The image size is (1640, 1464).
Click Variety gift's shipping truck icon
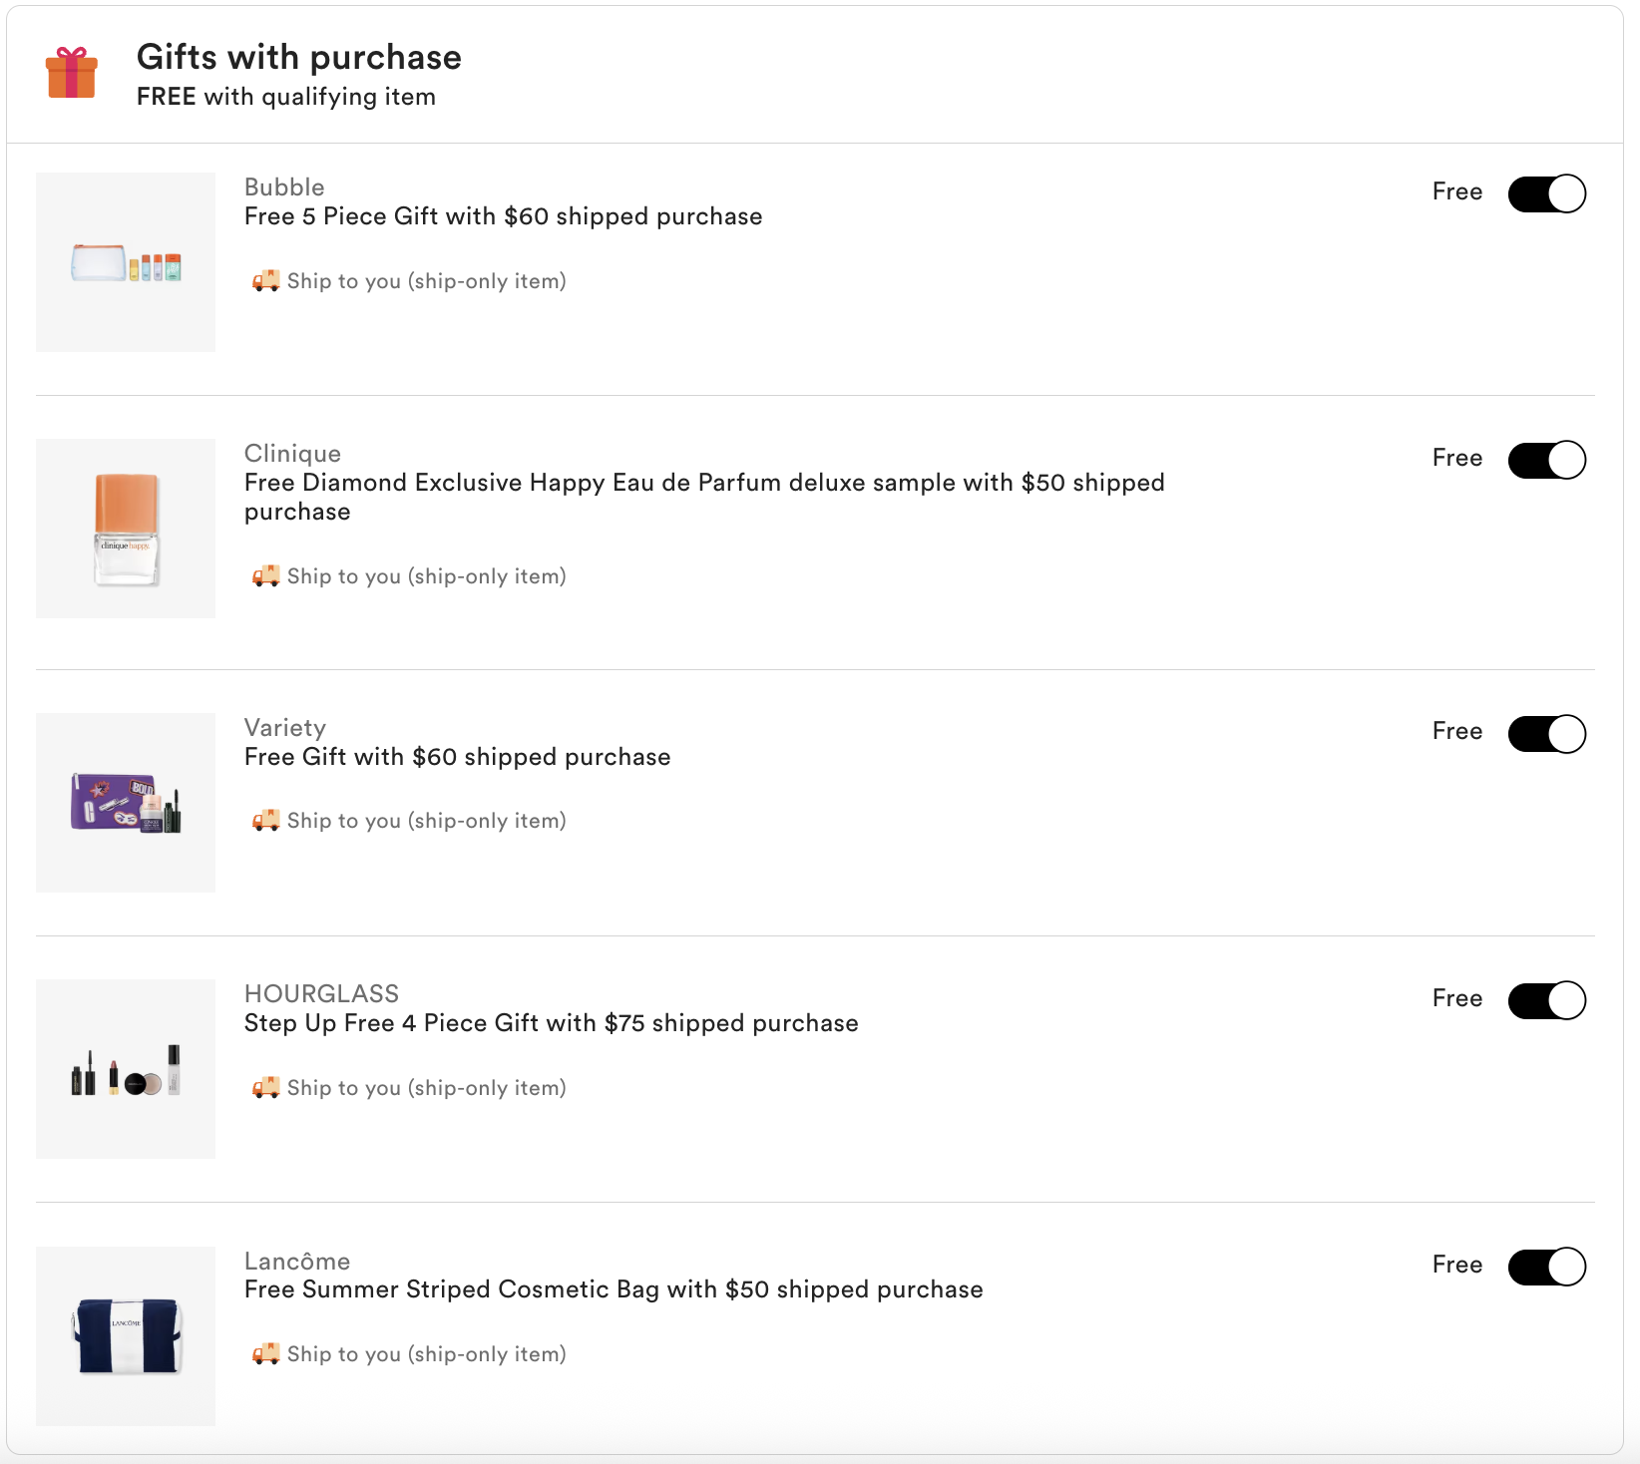pyautogui.click(x=265, y=821)
